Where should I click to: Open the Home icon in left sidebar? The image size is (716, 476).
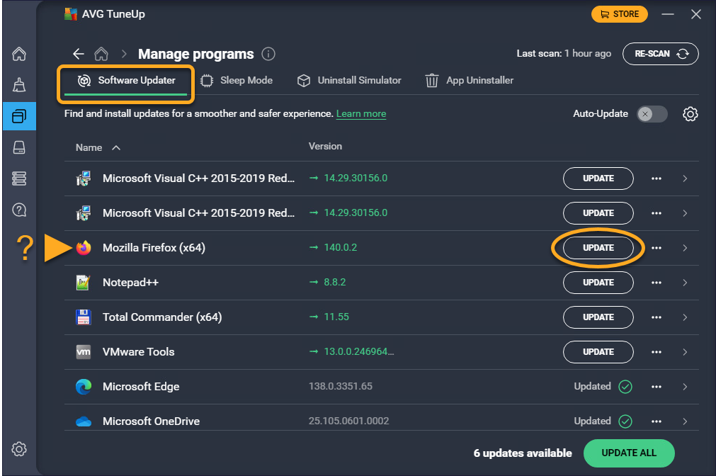tap(20, 55)
